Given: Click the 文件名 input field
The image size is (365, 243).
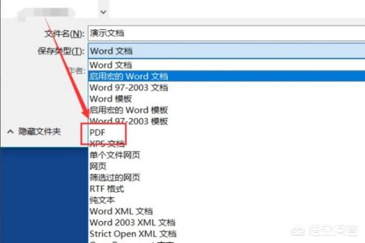Looking at the screenshot, I should 225,33.
